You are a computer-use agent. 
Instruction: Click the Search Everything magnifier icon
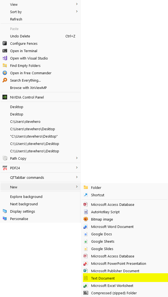click(5, 80)
